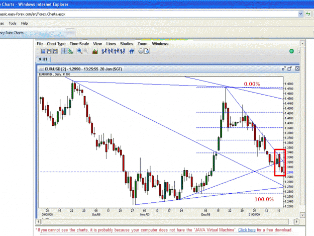Click the EUR/USD chart title bar text
This screenshot has height=236, width=314.
[x=83, y=69]
